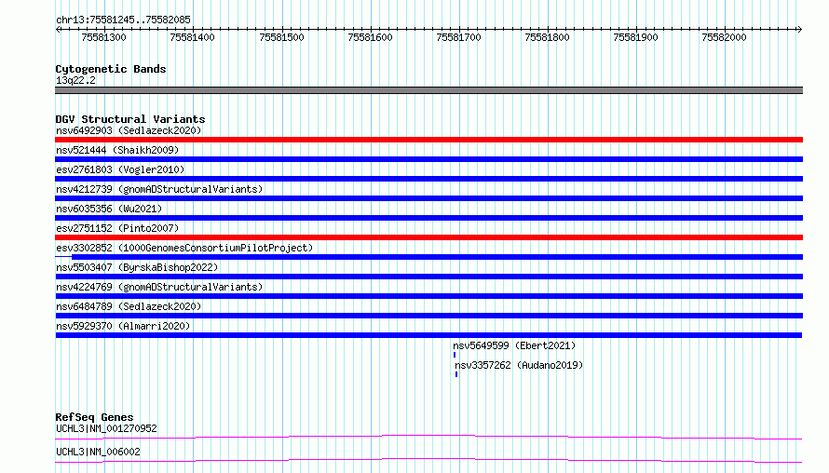Click the chr13:75581245..75582085 coordinate label
This screenshot has width=829, height=473.
pyautogui.click(x=123, y=20)
